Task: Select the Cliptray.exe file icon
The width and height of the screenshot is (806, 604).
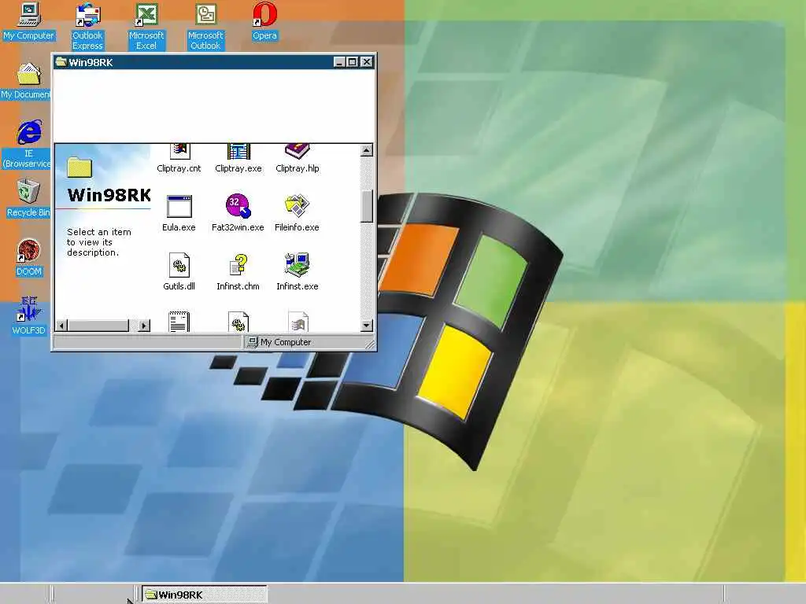Action: point(238,152)
